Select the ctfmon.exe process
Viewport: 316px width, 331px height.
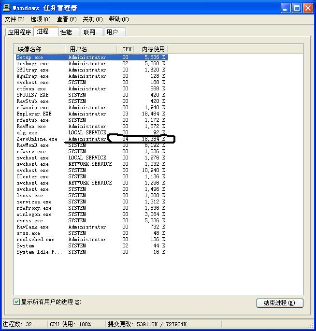click(92, 88)
